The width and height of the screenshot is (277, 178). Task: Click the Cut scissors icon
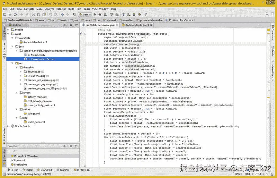[33, 14]
